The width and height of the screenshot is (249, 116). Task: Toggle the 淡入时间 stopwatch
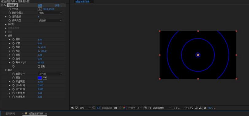tap(13, 85)
